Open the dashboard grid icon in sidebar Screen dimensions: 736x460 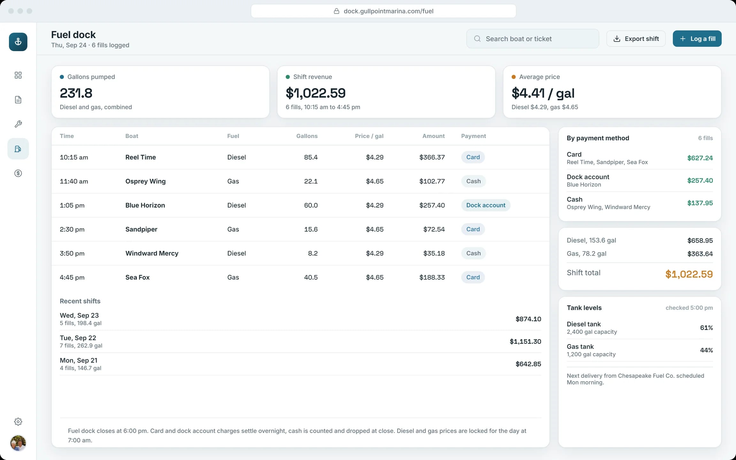pyautogui.click(x=18, y=75)
